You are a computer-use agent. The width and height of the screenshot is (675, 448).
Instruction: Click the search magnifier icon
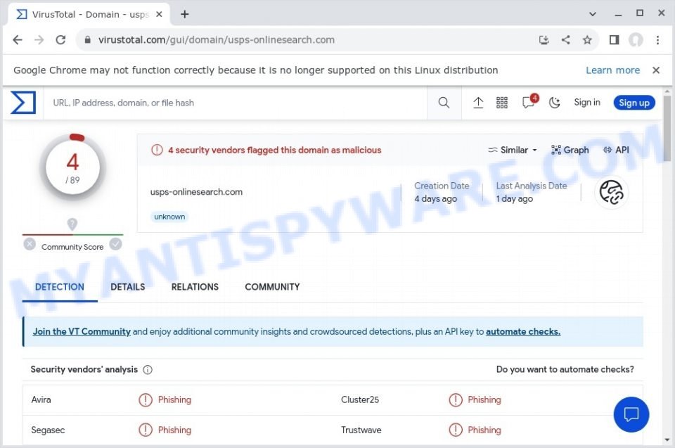444,103
